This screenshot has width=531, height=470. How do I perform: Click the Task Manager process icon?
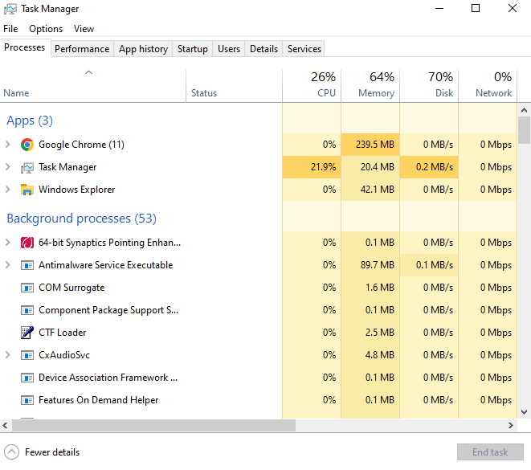click(27, 167)
